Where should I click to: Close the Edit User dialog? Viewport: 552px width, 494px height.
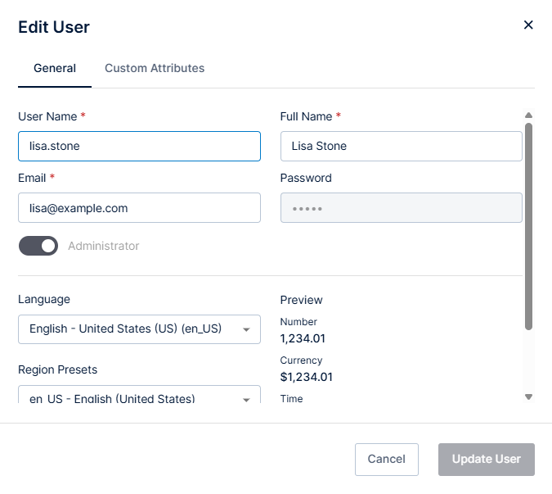(x=528, y=25)
